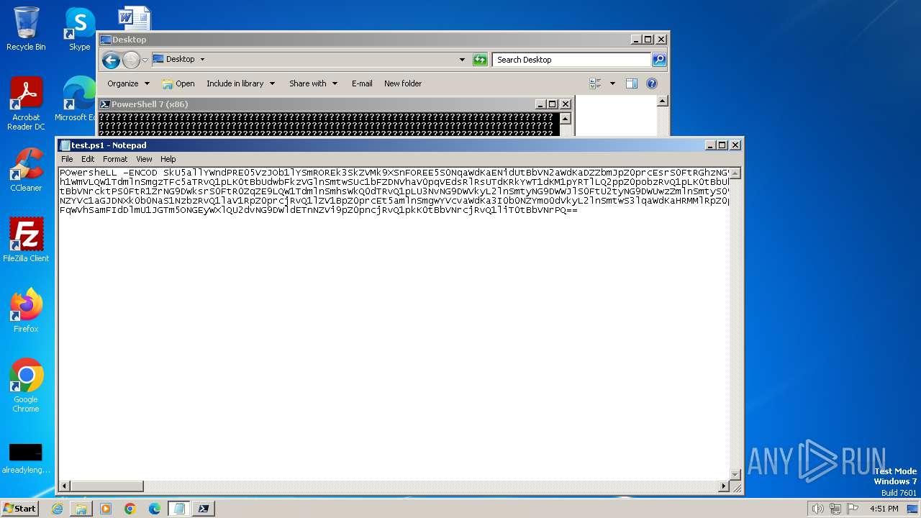Screen dimensions: 921x518
Task: Open Notepad Edit menu
Action: pos(88,159)
